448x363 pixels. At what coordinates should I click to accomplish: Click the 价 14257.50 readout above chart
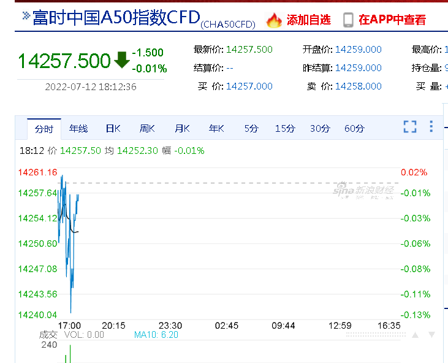coord(74,151)
